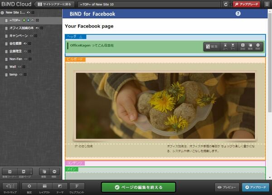Click the red アップグレード upgrade button
272x195 pixels.
tap(246, 4)
